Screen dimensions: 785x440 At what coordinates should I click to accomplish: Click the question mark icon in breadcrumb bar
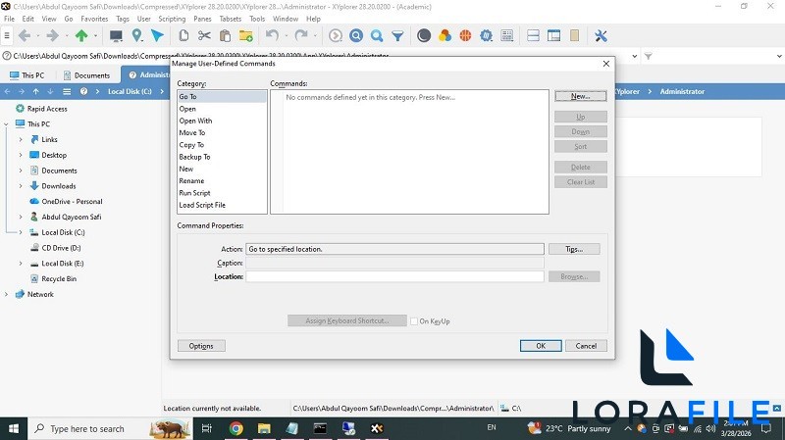(83, 91)
